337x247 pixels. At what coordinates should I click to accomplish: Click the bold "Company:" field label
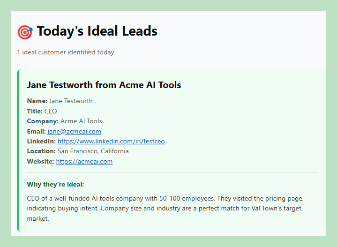tap(43, 121)
